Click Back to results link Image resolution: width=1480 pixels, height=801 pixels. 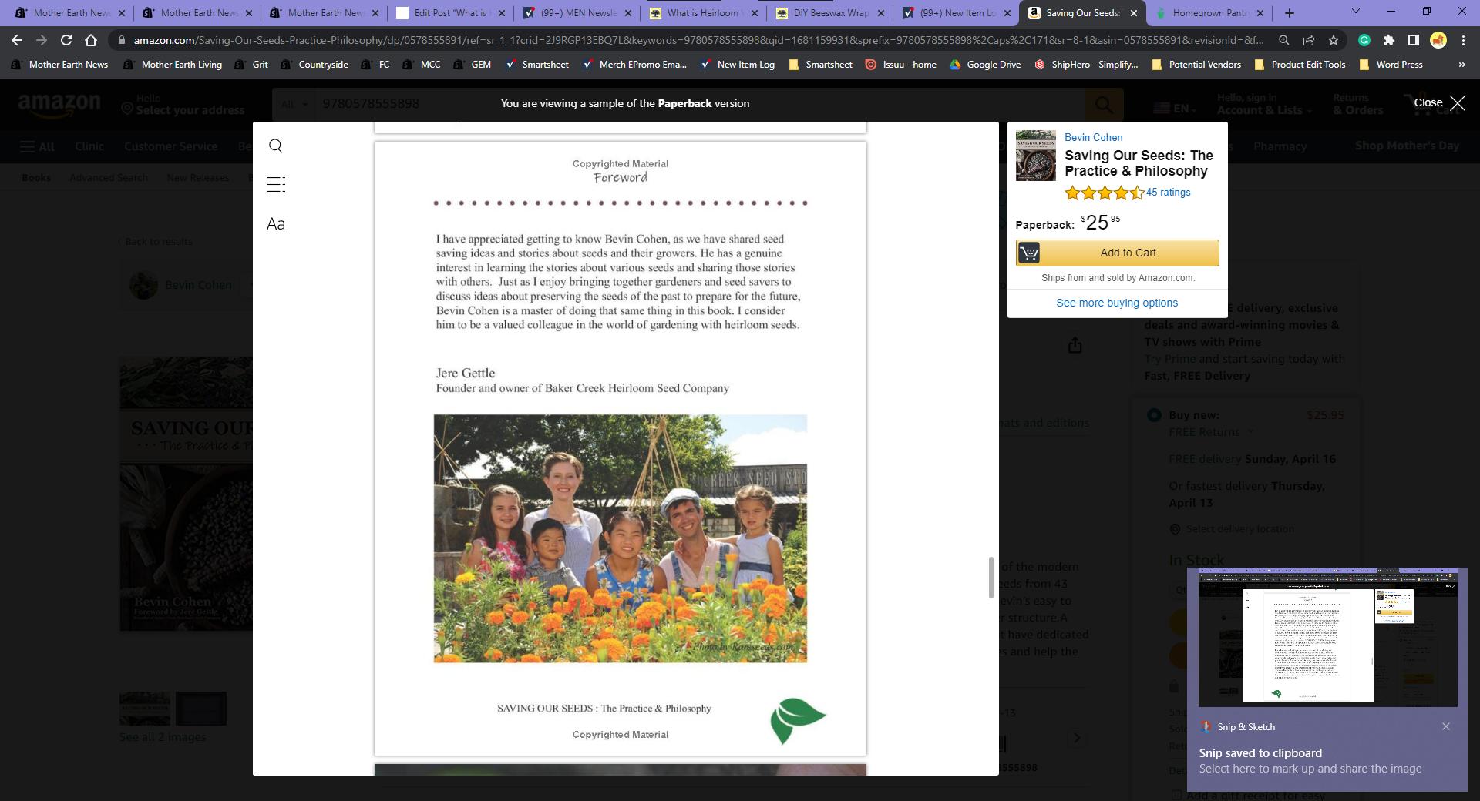pyautogui.click(x=156, y=241)
